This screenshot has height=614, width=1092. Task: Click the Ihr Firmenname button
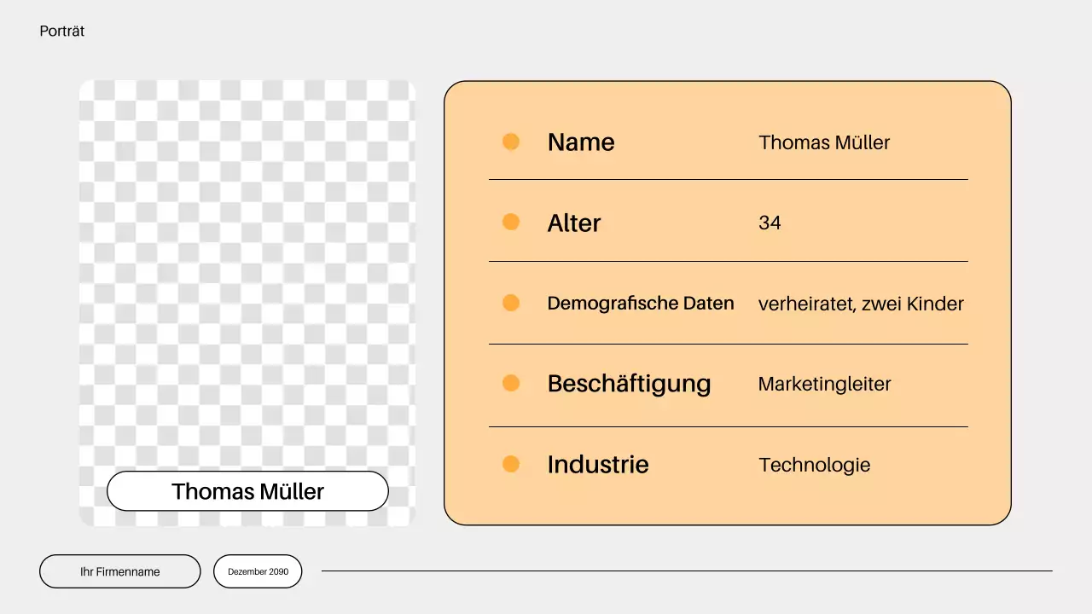pyautogui.click(x=119, y=571)
